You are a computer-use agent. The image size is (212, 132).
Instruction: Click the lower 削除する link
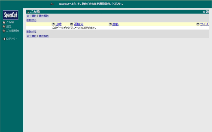pos(31,32)
